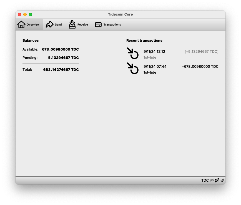Click the HD wallet status icon
Viewport: 241px width, 205px height.
click(x=212, y=180)
